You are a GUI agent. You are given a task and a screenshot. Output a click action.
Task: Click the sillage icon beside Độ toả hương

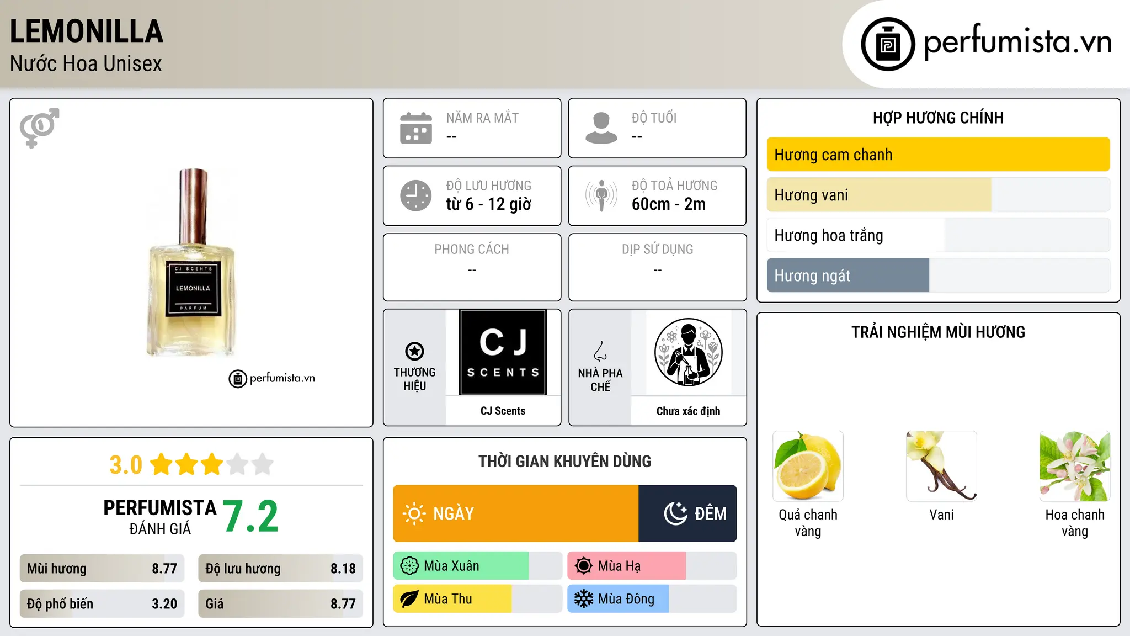click(x=601, y=195)
